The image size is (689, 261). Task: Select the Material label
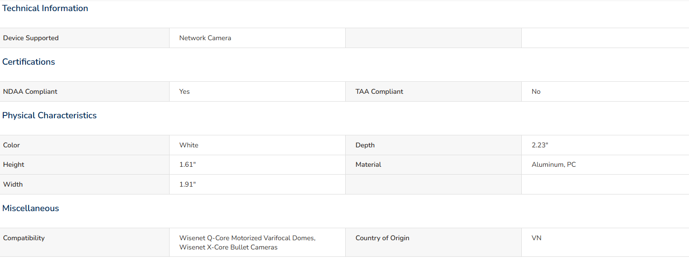pos(368,164)
